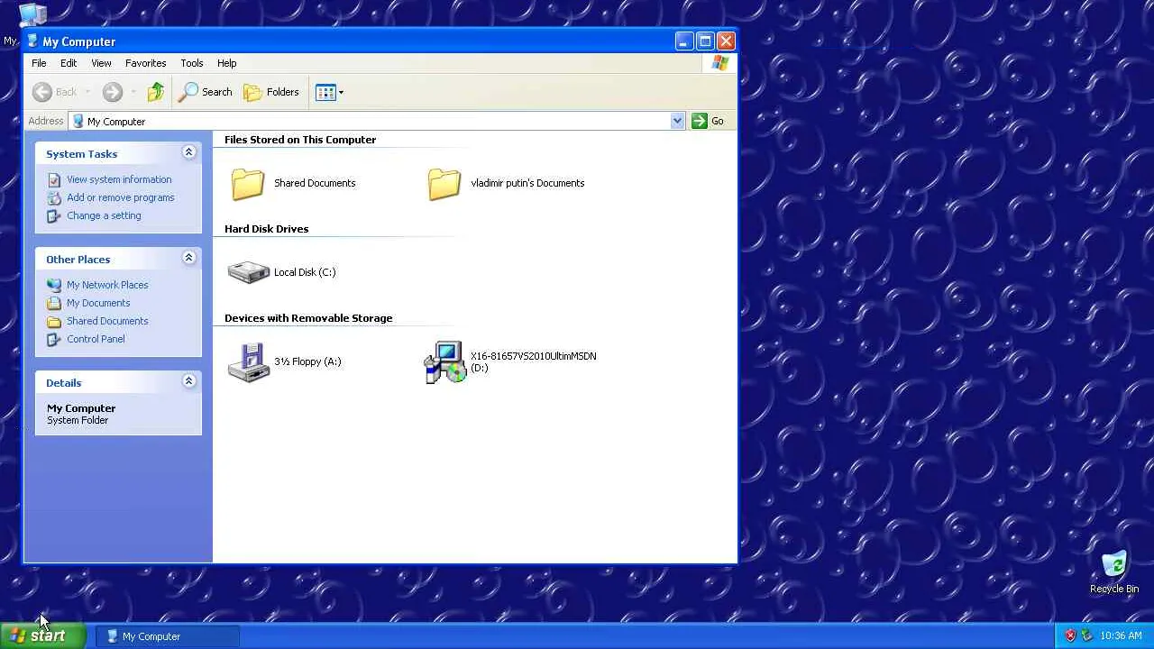Viewport: 1154px width, 649px height.
Task: Click Add or remove programs icon
Action: [x=54, y=197]
